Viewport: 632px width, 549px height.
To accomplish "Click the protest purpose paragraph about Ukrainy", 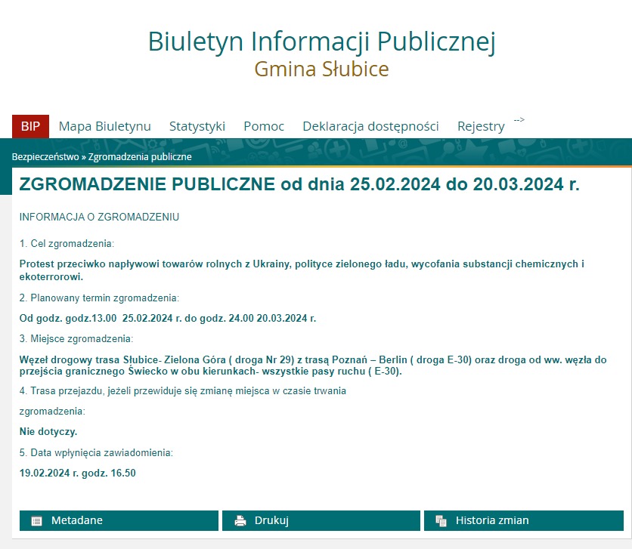I will [x=302, y=270].
